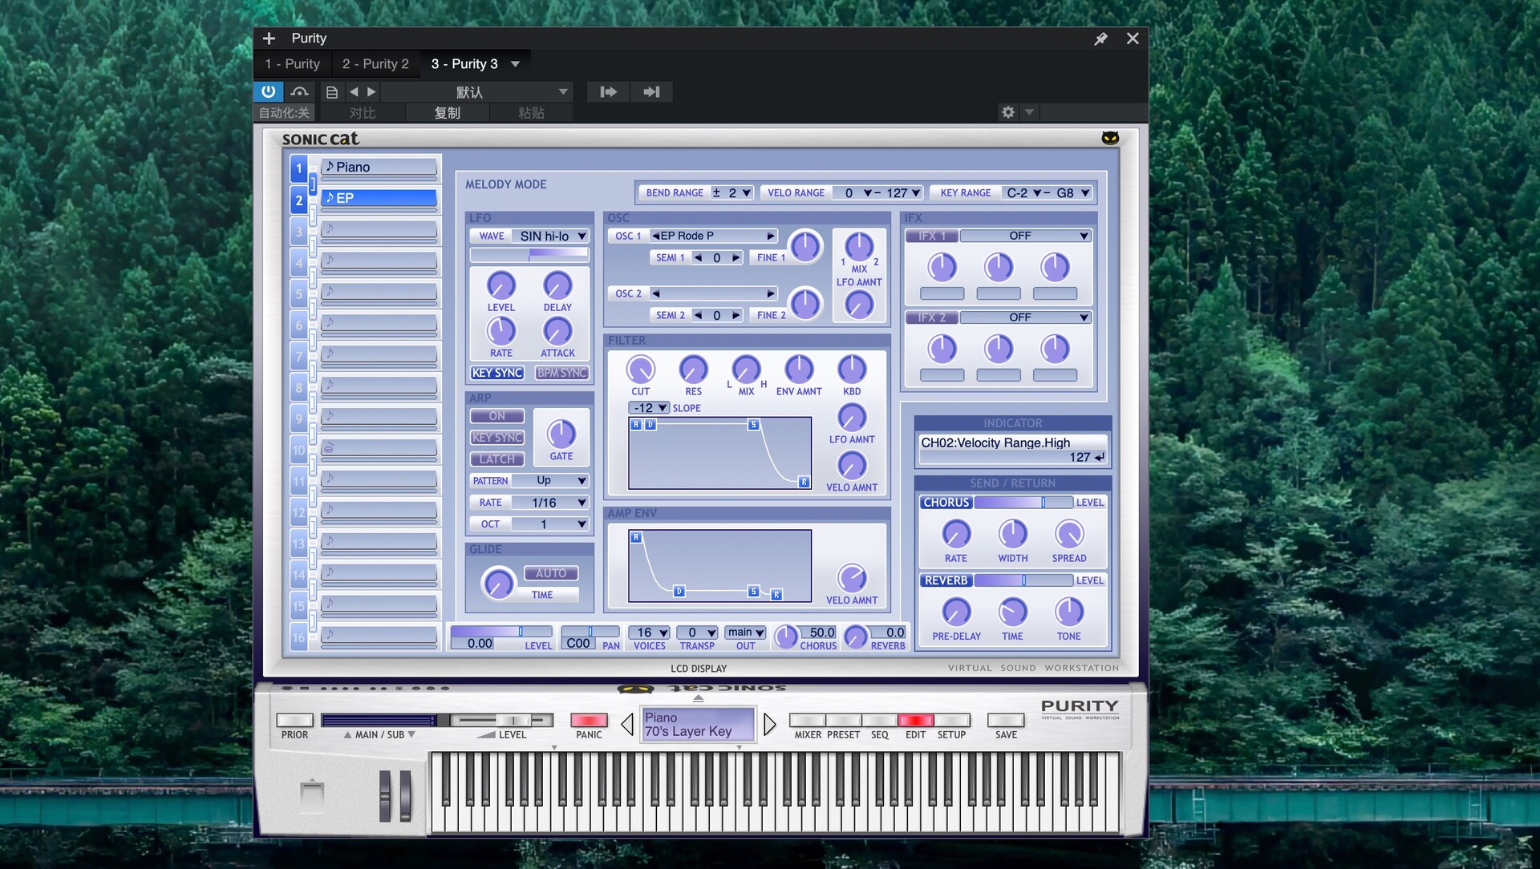
Task: Click the red PANIC button
Action: [x=589, y=721]
